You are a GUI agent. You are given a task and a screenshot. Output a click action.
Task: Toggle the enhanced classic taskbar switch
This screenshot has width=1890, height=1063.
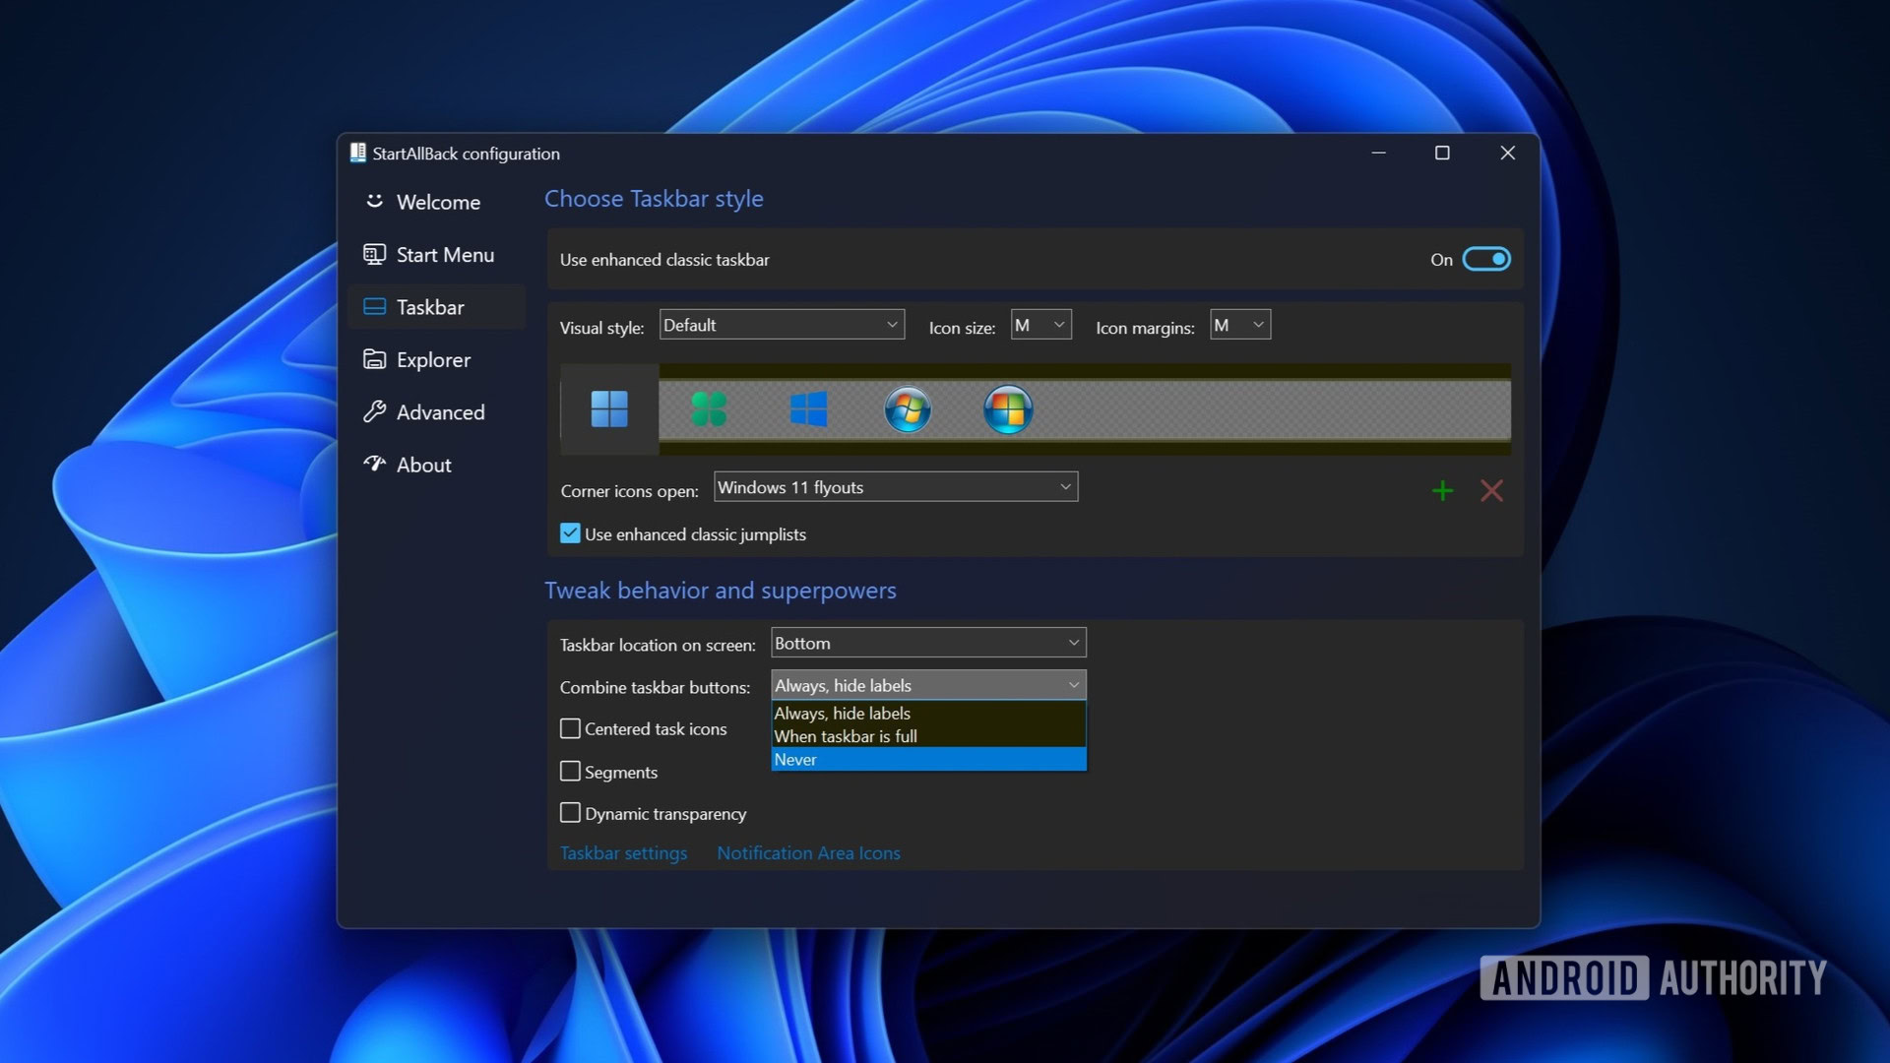pyautogui.click(x=1486, y=258)
